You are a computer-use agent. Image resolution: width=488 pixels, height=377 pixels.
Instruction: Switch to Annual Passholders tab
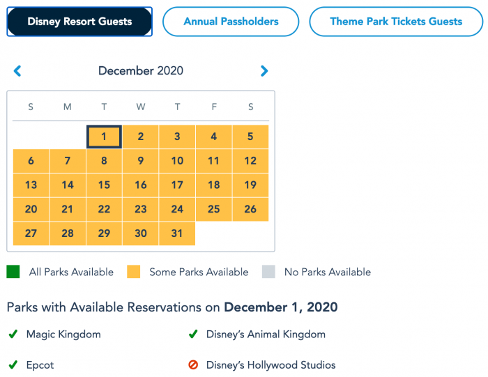[x=231, y=22]
